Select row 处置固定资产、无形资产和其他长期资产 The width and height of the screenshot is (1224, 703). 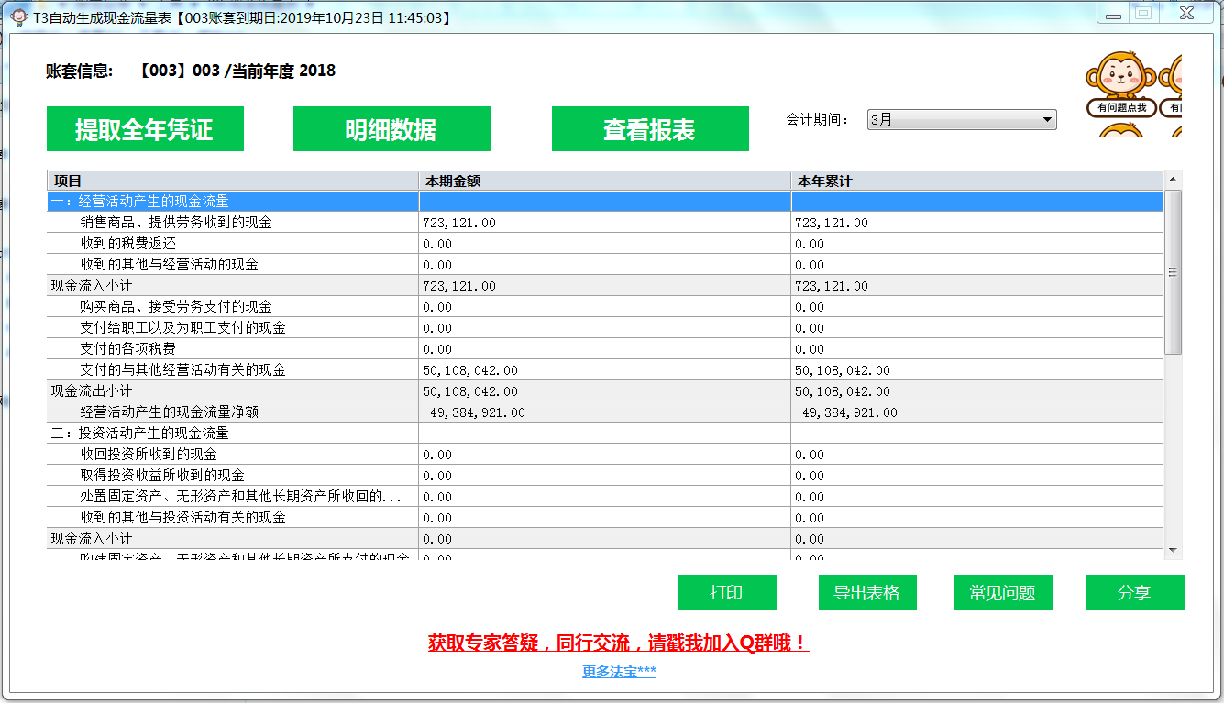coord(605,497)
